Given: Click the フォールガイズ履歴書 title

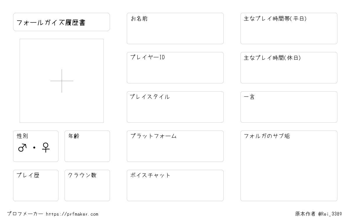Looking at the screenshot, I should (x=51, y=23).
